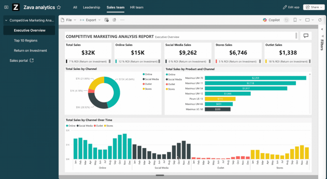Click the Pirum UE-13 yellow bar
The height and width of the screenshot is (179, 327).
(220, 99)
